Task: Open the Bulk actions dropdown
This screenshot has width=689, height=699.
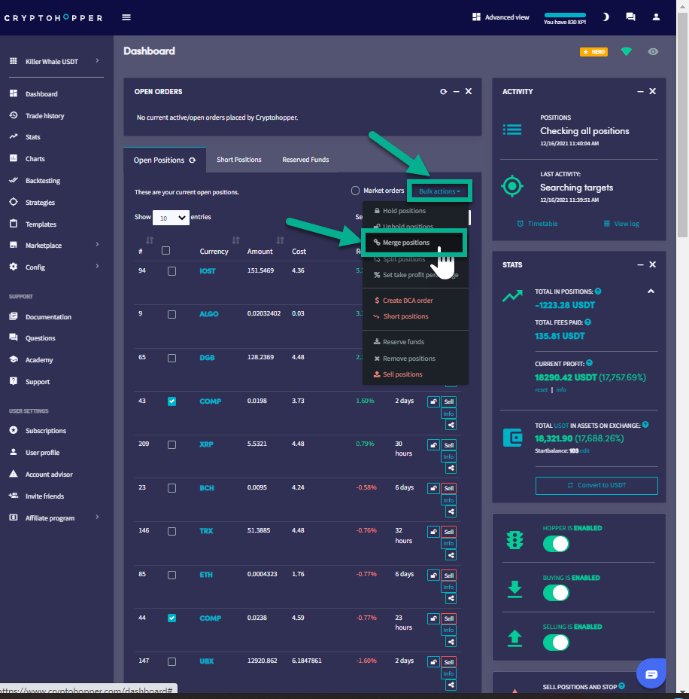Action: tap(439, 191)
